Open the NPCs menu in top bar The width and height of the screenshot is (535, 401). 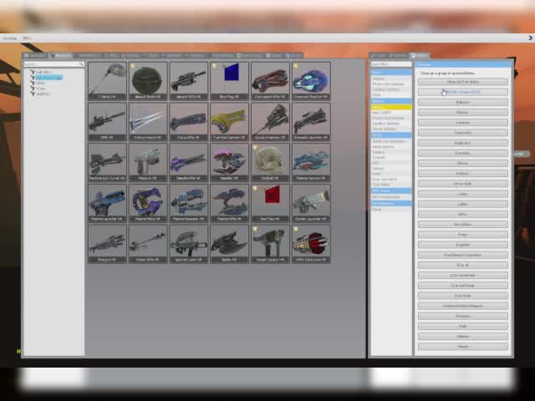[x=27, y=38]
